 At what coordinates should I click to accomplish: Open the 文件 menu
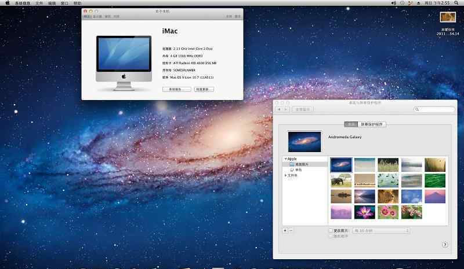tap(39, 3)
